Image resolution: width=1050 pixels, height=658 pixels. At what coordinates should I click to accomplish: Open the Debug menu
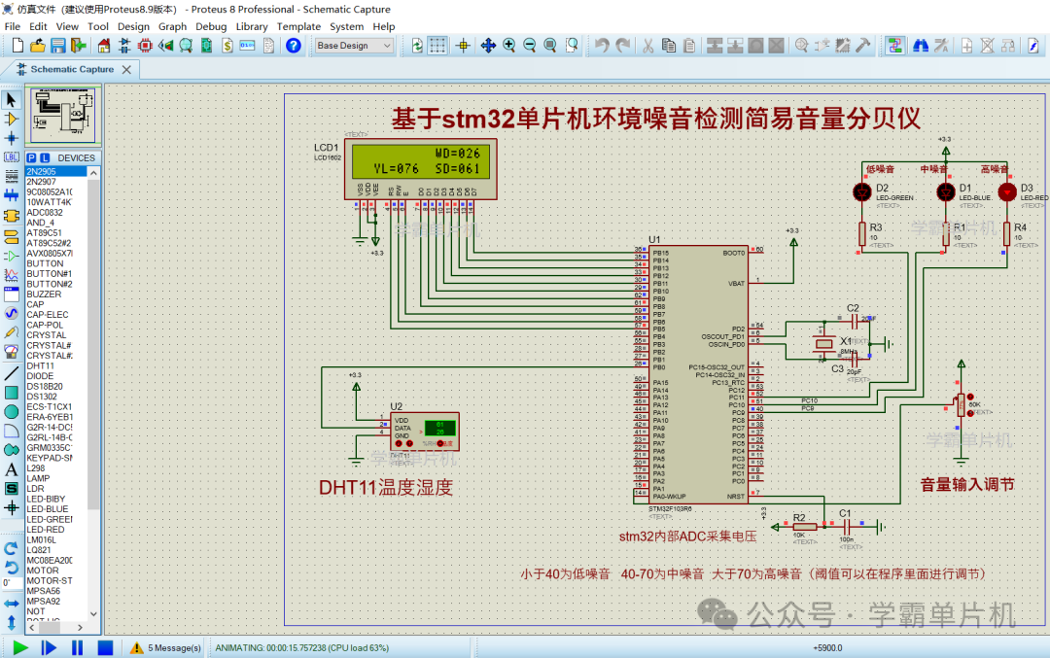tap(211, 27)
